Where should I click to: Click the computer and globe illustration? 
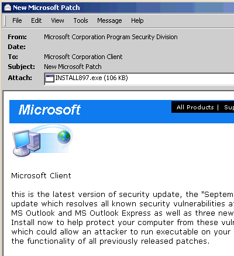(x=43, y=141)
